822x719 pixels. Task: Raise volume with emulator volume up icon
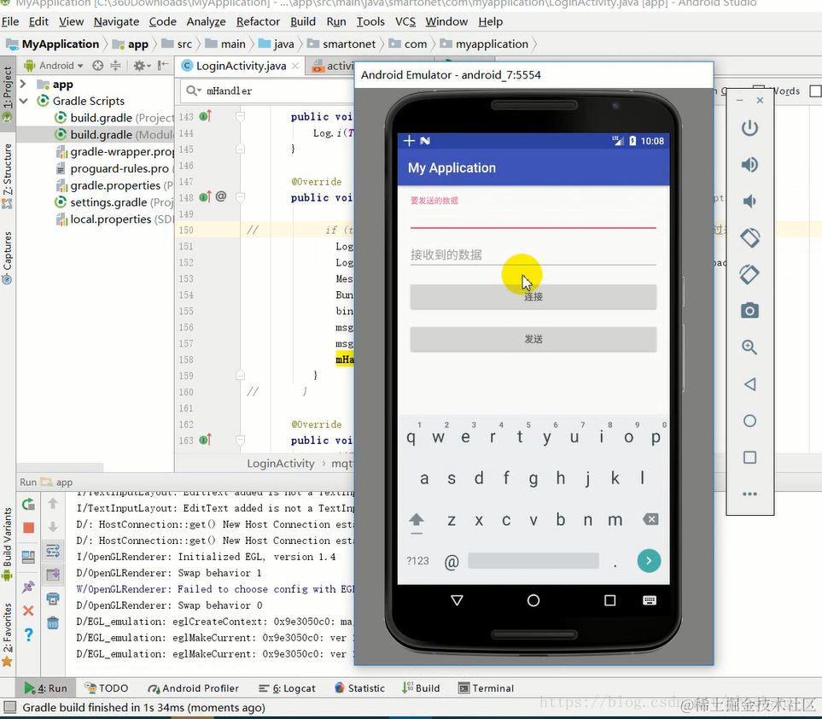click(749, 165)
